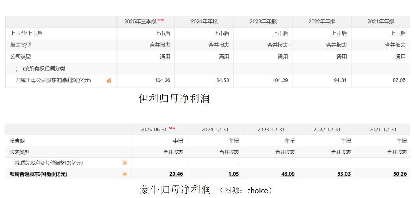Open chart icon beside 归属普通股东净利润 row
The image size is (414, 198).
tap(125, 174)
